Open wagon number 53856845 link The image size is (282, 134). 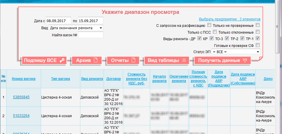click(21, 97)
